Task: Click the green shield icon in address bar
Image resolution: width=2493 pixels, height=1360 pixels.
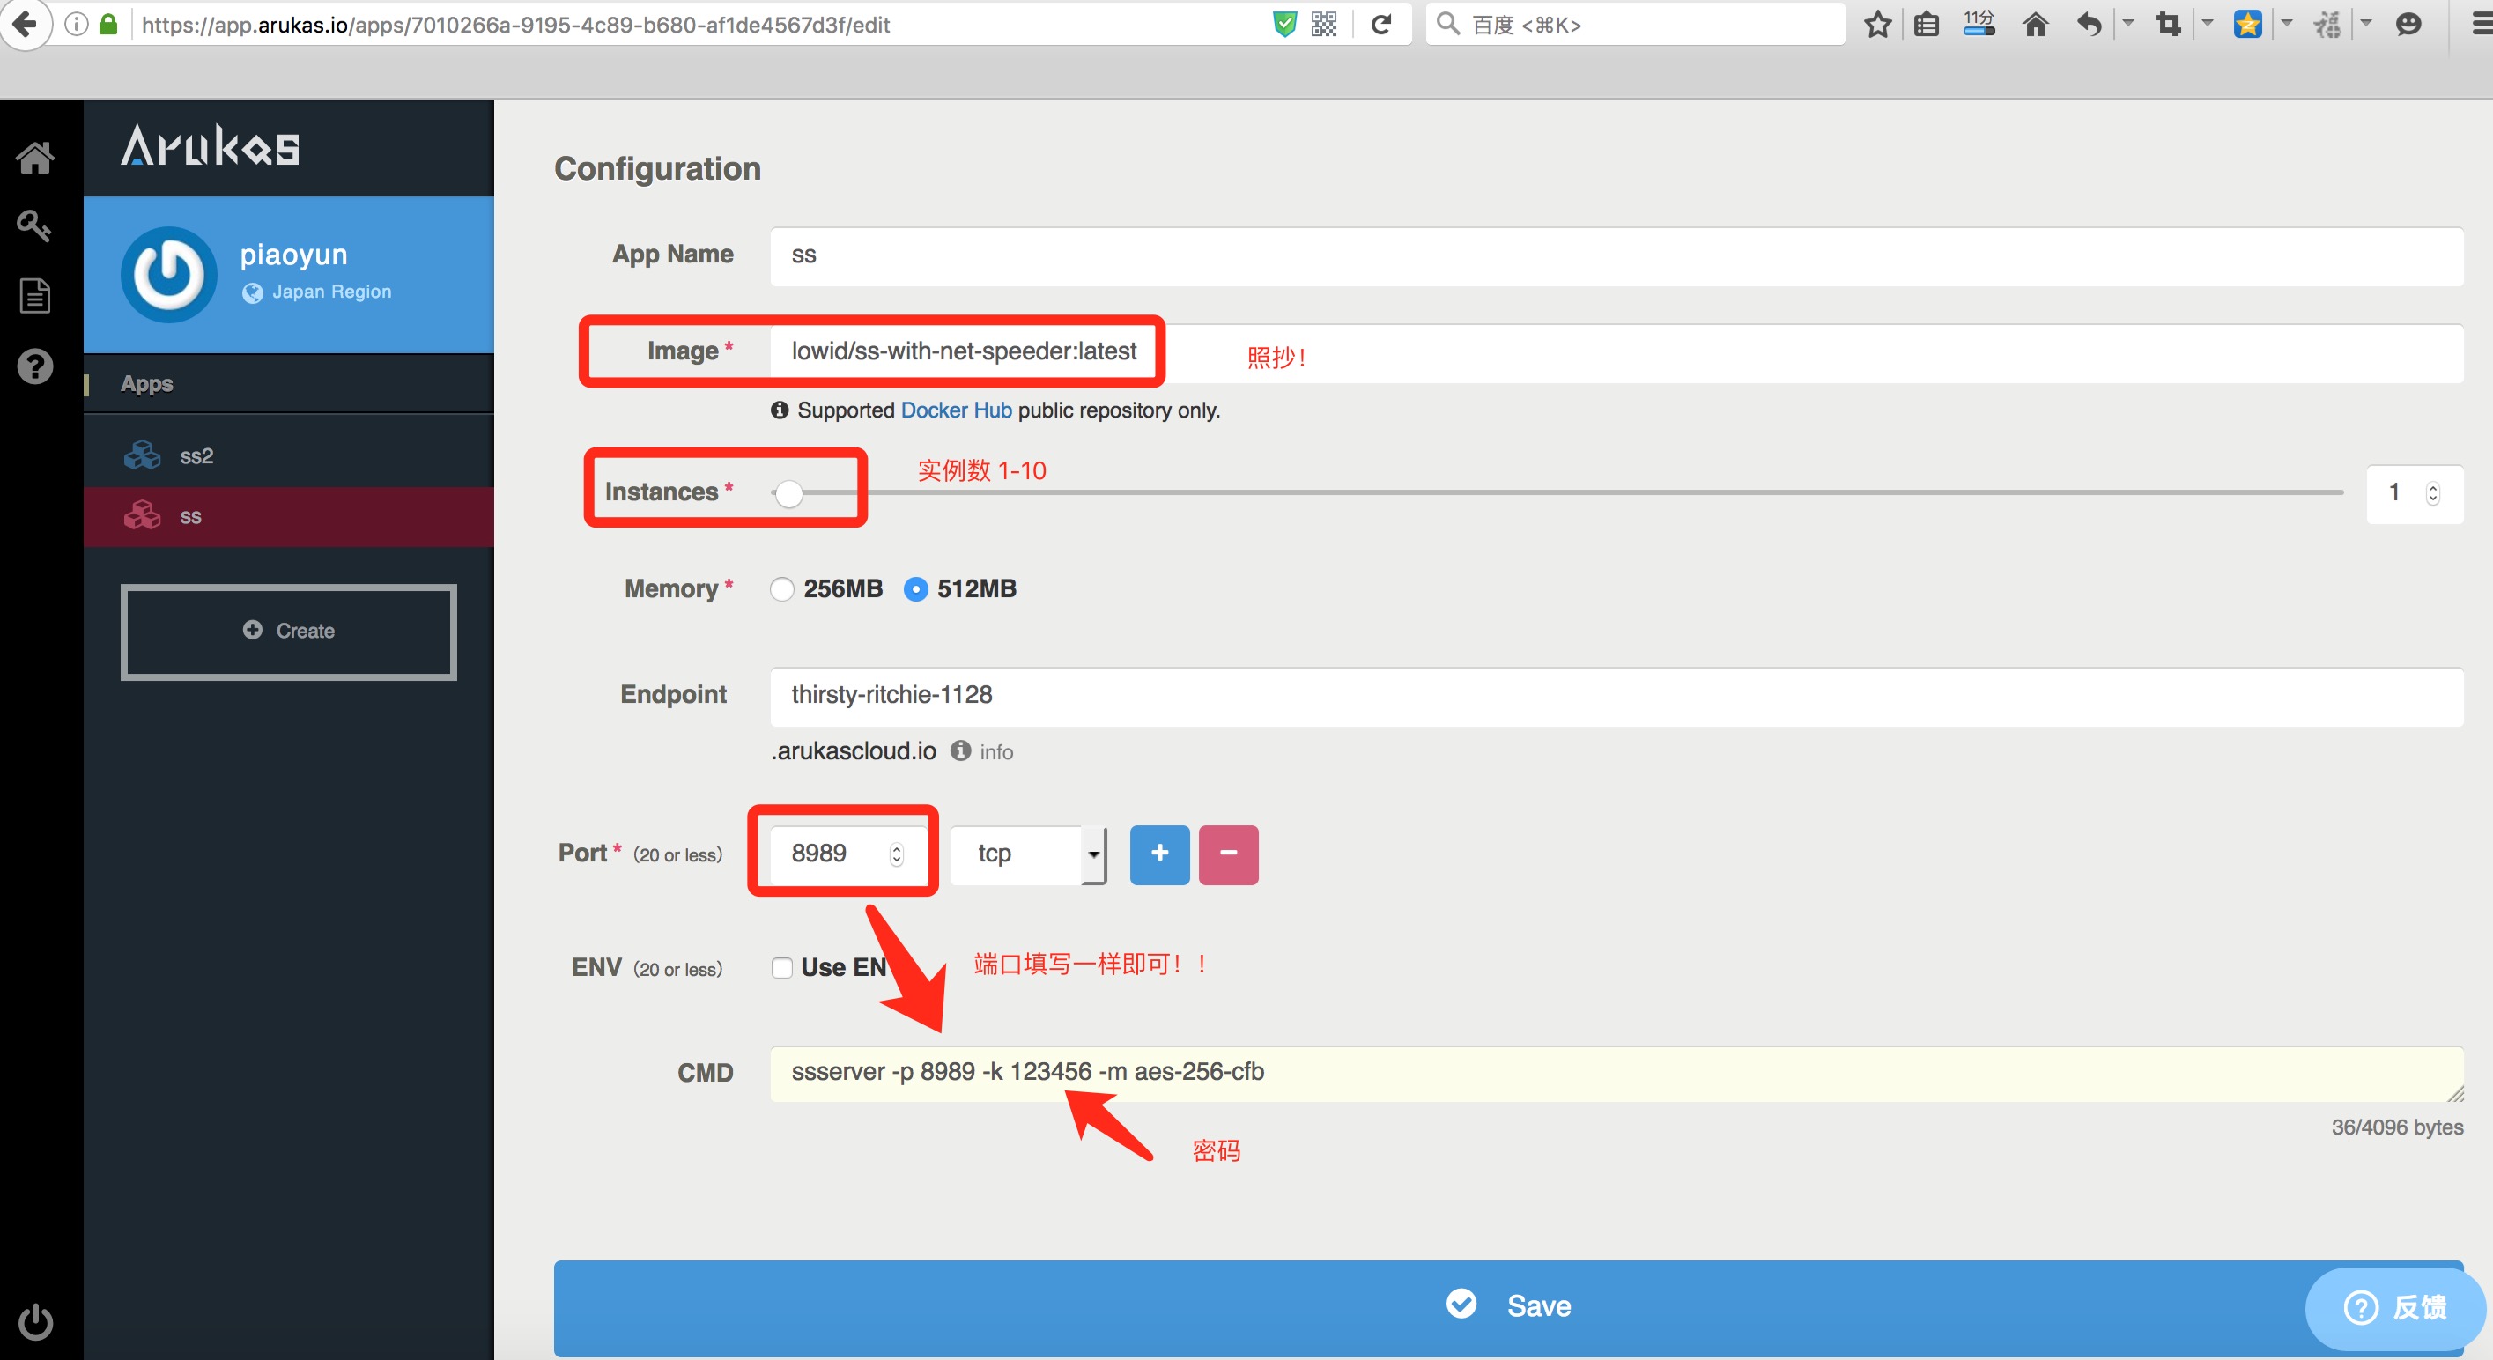Action: tap(1284, 24)
